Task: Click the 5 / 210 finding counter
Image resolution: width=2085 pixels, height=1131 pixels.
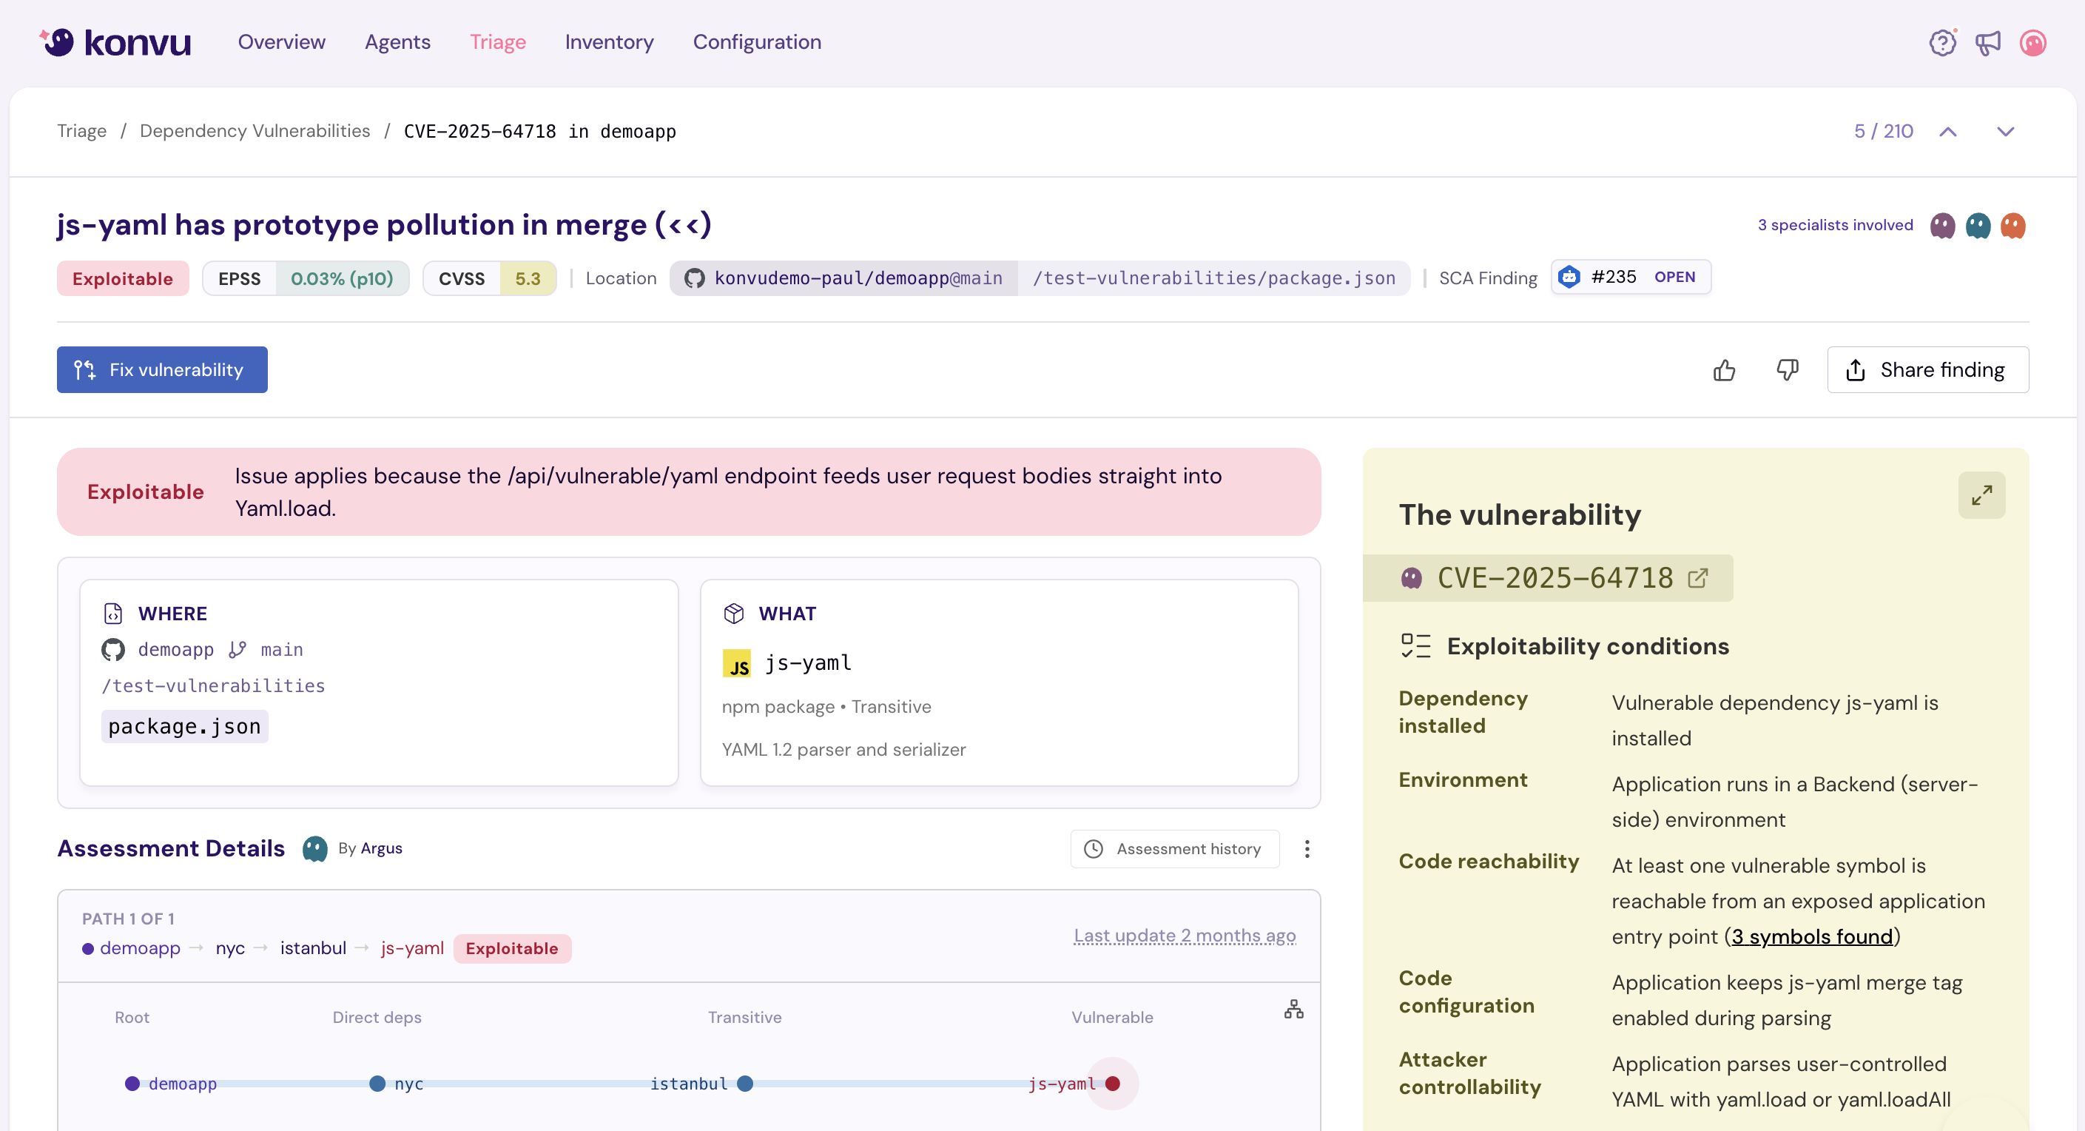Action: [x=1884, y=131]
